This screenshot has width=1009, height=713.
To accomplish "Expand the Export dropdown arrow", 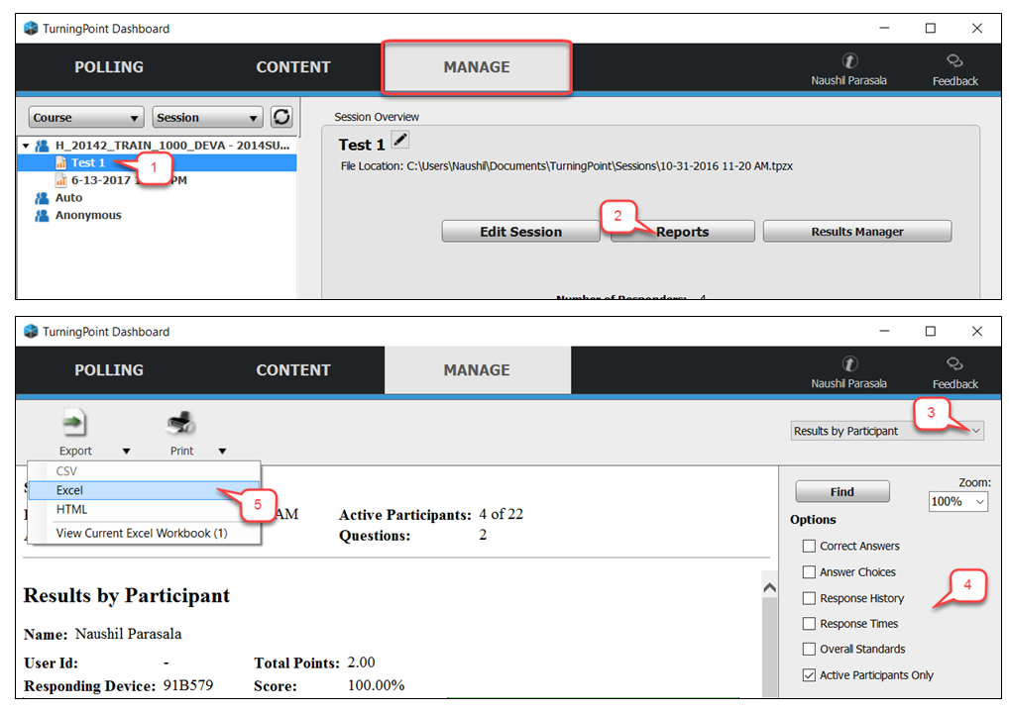I will 126,452.
